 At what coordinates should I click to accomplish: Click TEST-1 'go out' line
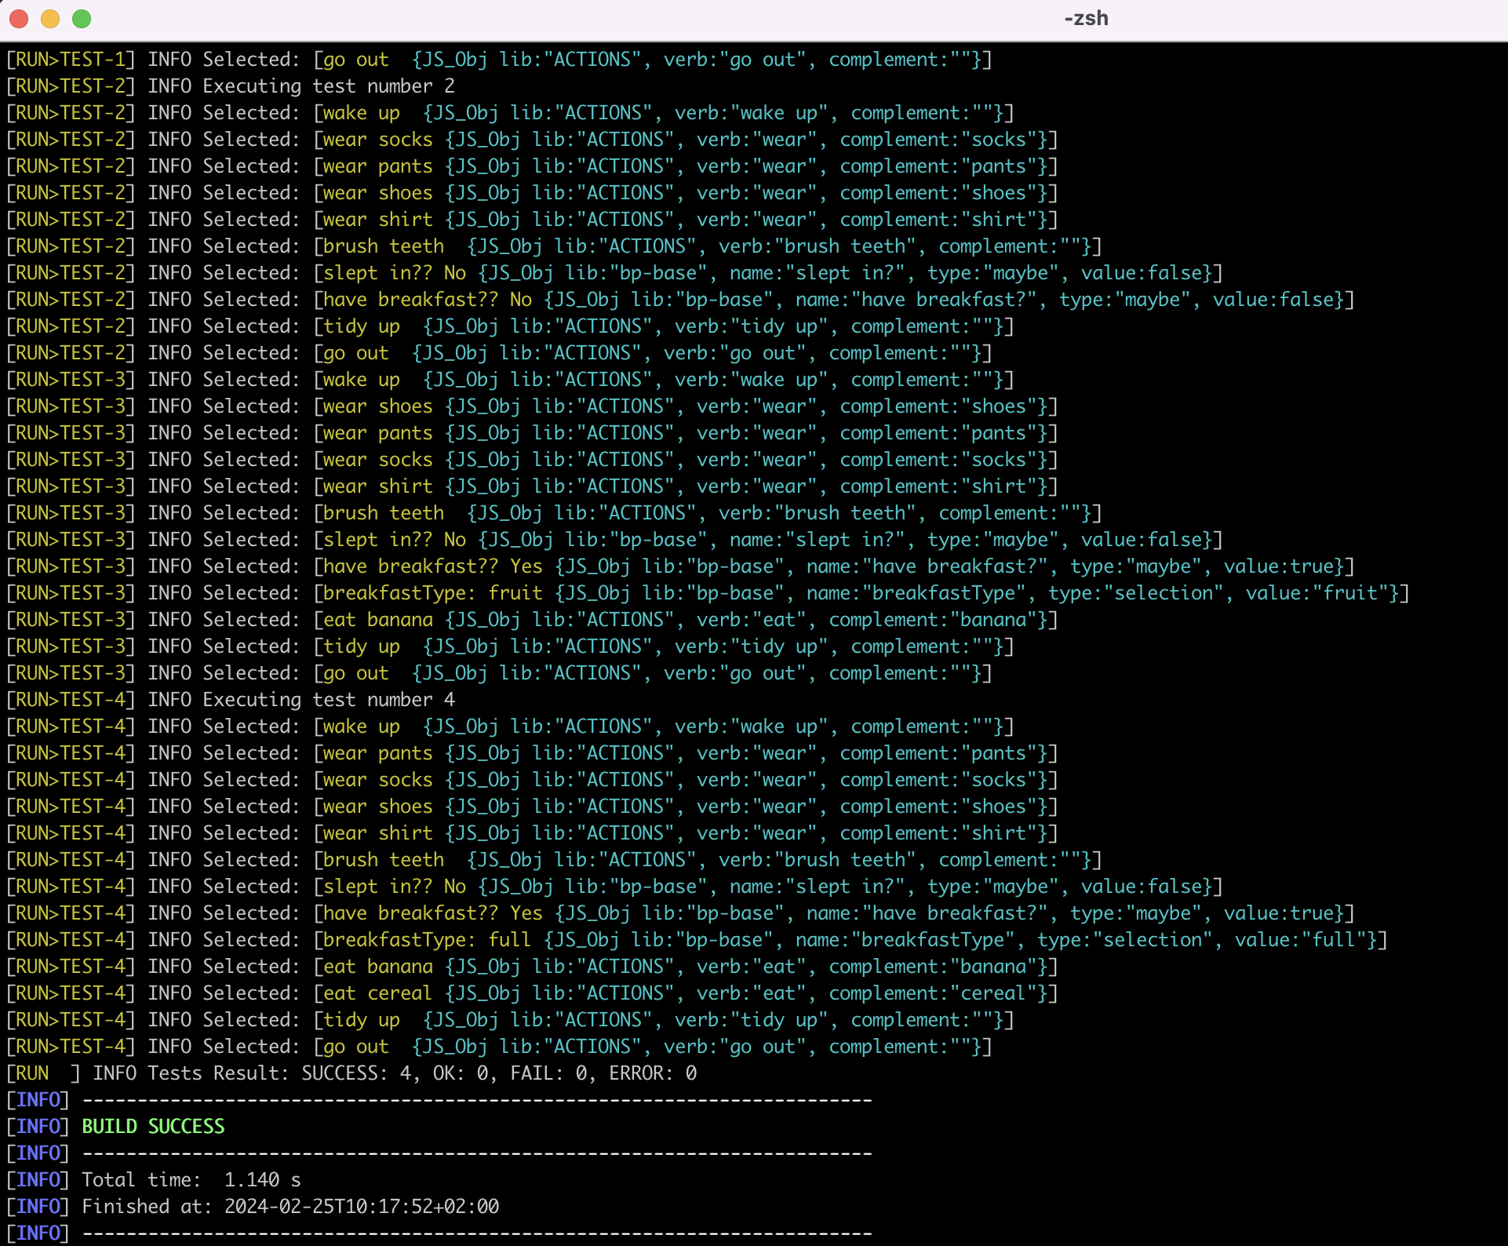point(500,60)
